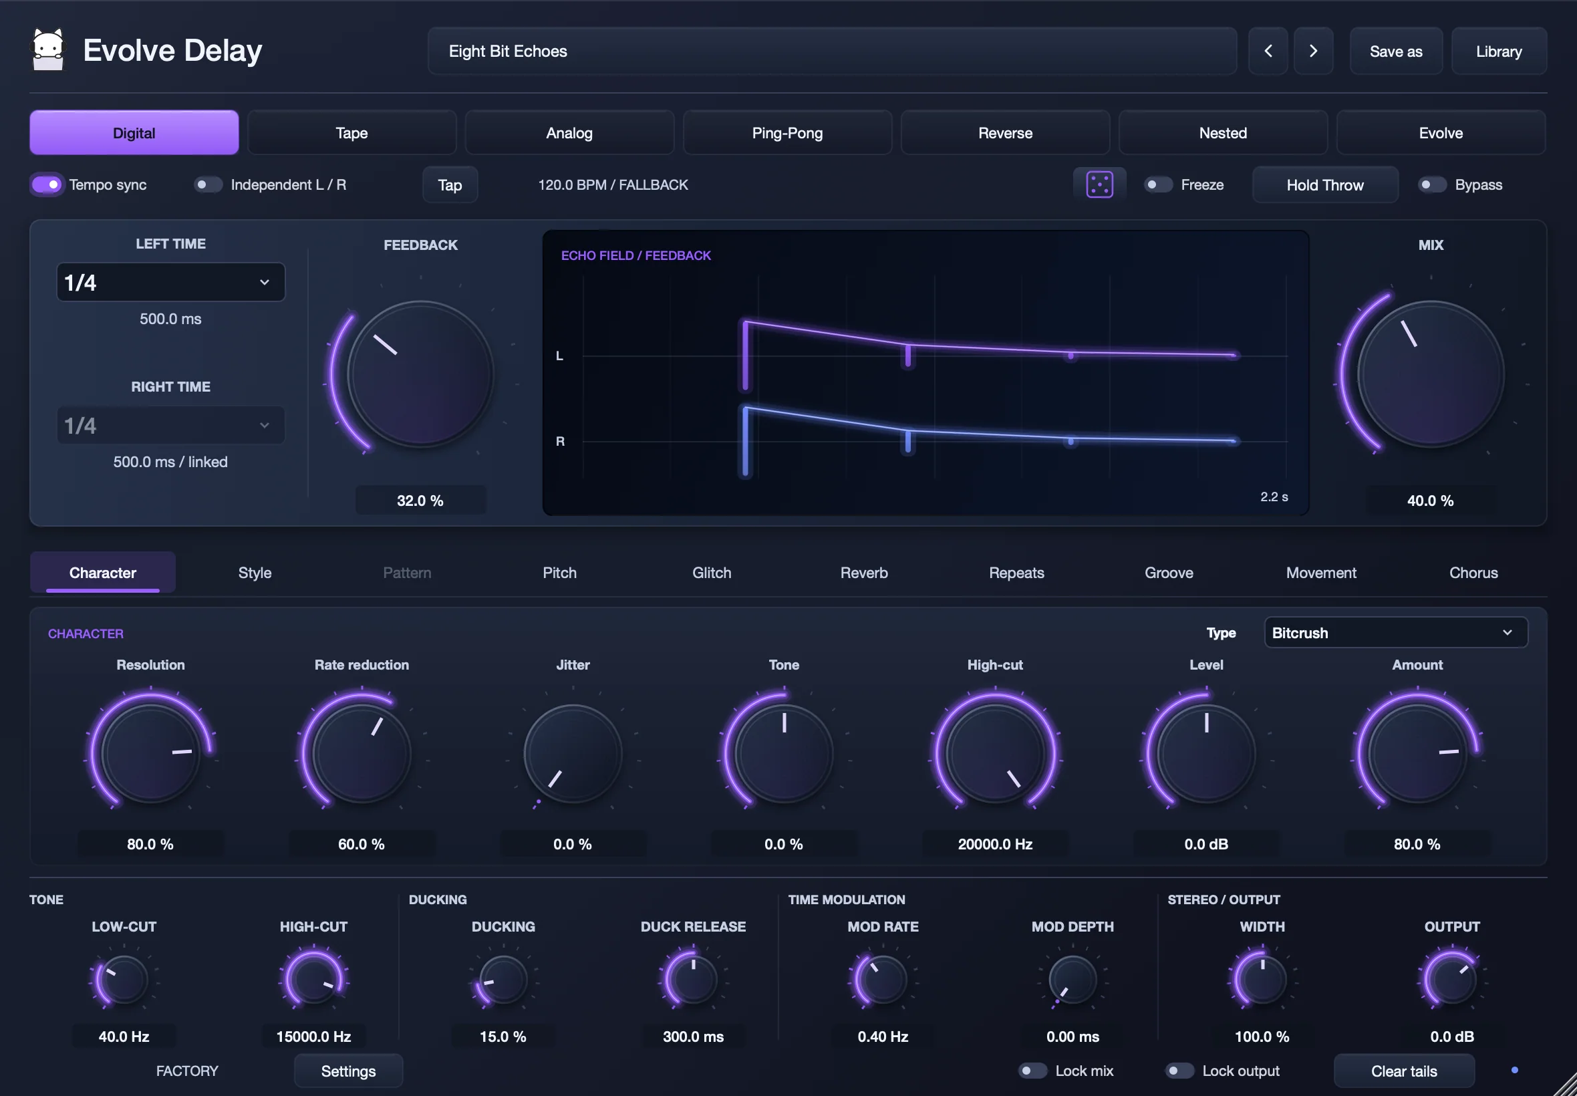
Task: Click the Clear tails button
Action: click(x=1403, y=1071)
